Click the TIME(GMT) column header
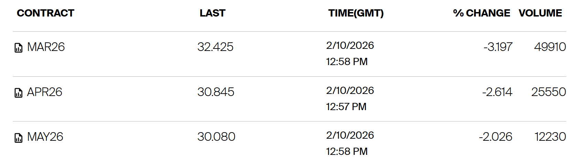The height and width of the screenshot is (159, 570). click(x=356, y=13)
